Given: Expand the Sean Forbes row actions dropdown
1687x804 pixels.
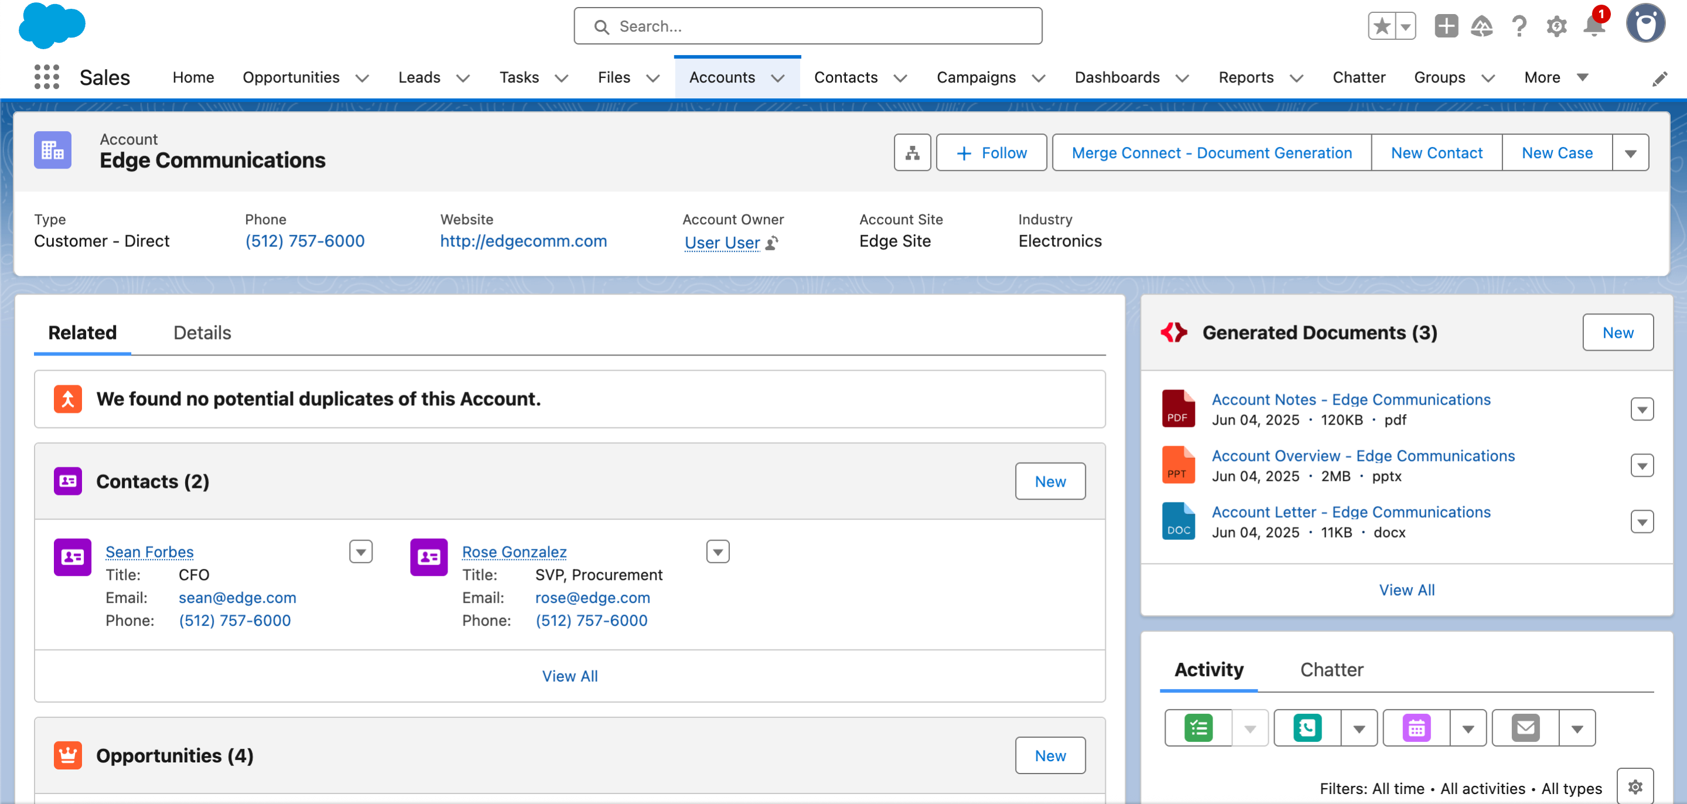Looking at the screenshot, I should point(361,552).
